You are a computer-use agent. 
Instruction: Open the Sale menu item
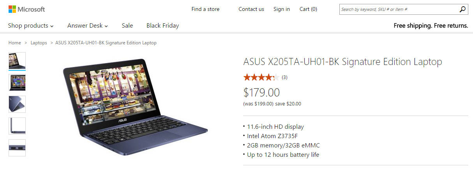tap(127, 26)
